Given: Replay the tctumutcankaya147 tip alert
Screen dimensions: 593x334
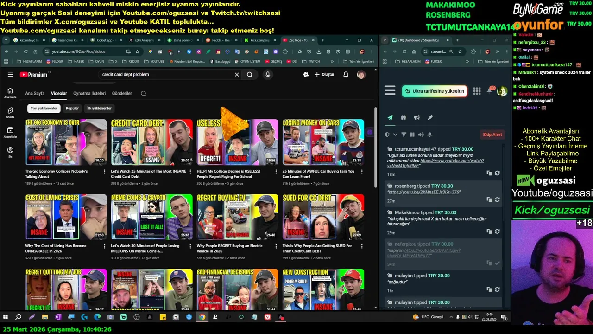Looking at the screenshot, I should 497,173.
